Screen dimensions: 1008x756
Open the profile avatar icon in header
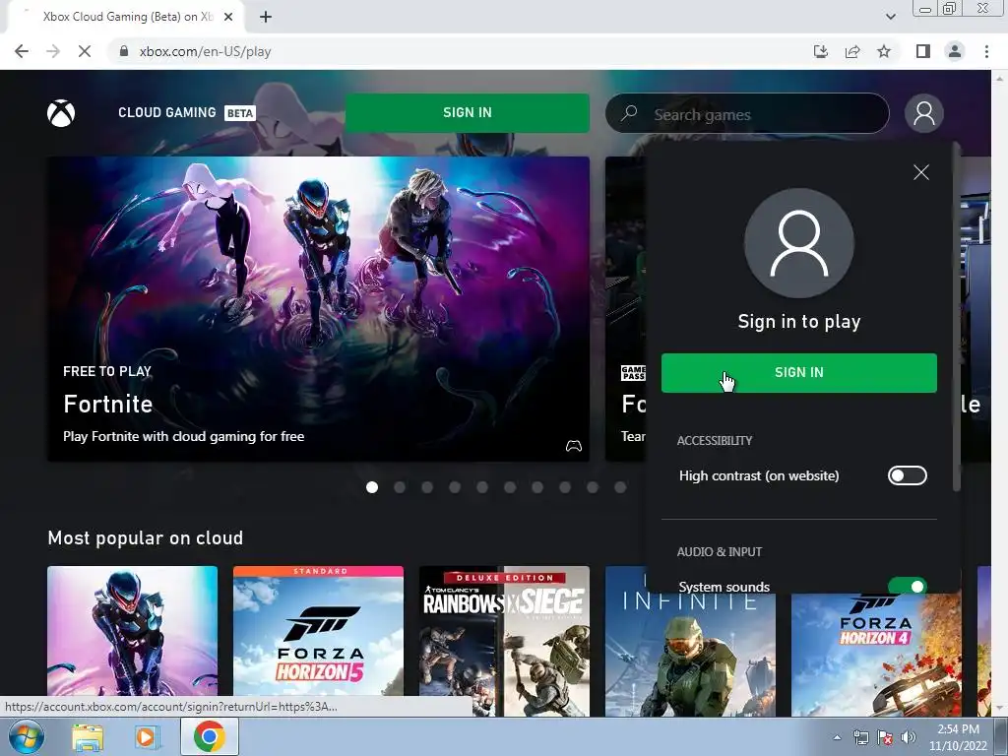pyautogui.click(x=923, y=113)
